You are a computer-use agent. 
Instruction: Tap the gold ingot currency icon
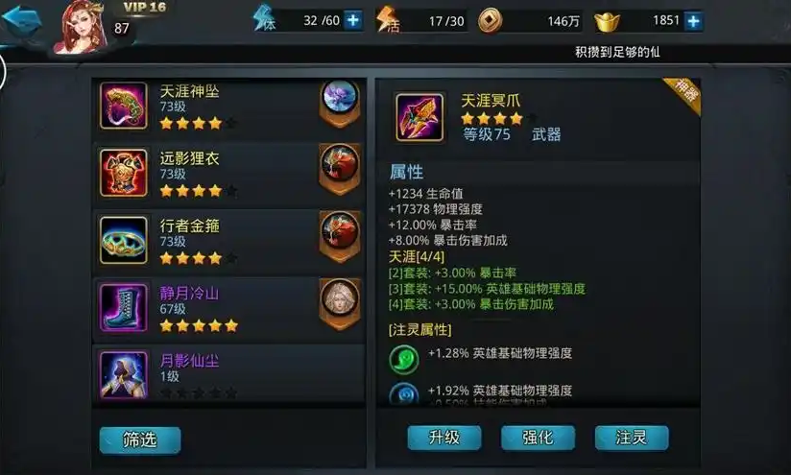click(607, 22)
